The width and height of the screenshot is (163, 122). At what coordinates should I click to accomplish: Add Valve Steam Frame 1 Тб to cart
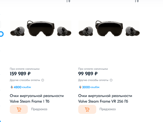(x=19, y=109)
